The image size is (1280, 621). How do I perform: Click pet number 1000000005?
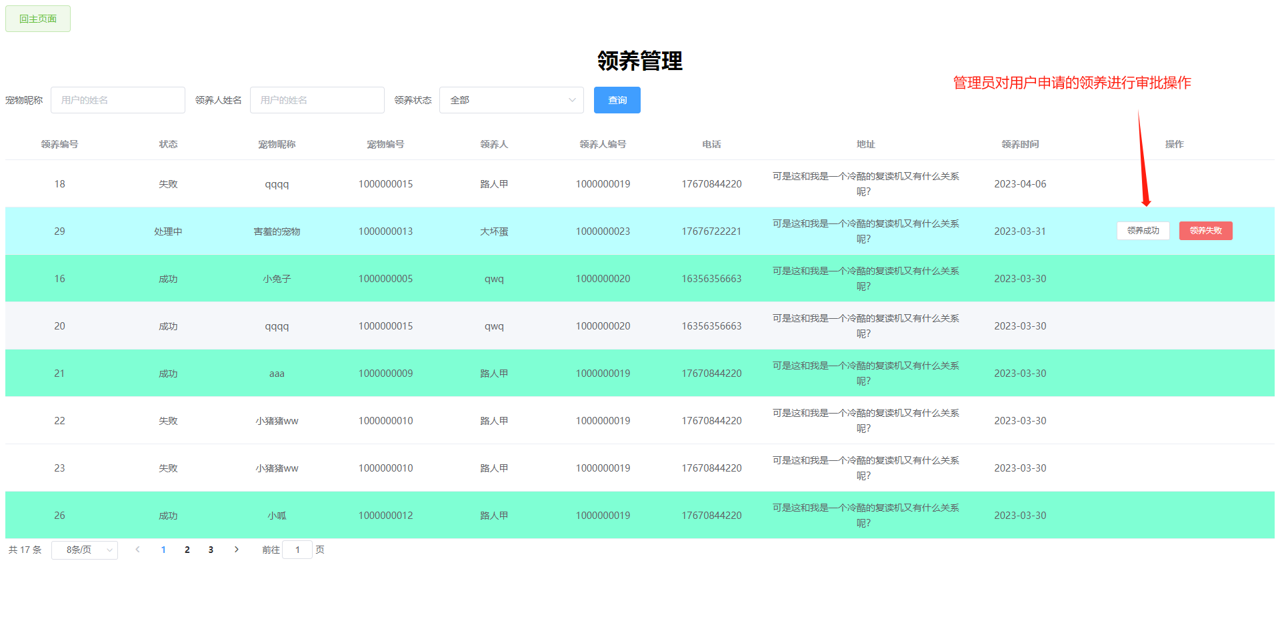pos(385,279)
